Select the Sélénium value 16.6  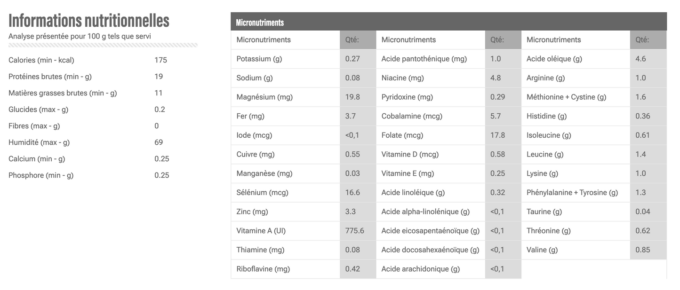tap(352, 192)
